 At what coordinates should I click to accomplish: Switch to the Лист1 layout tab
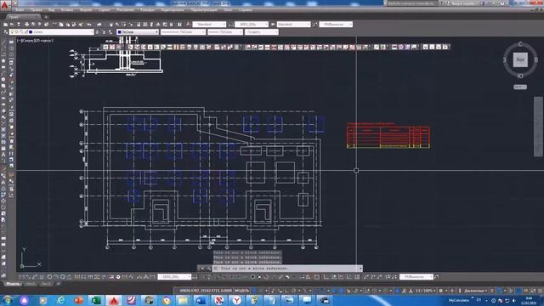(x=31, y=284)
